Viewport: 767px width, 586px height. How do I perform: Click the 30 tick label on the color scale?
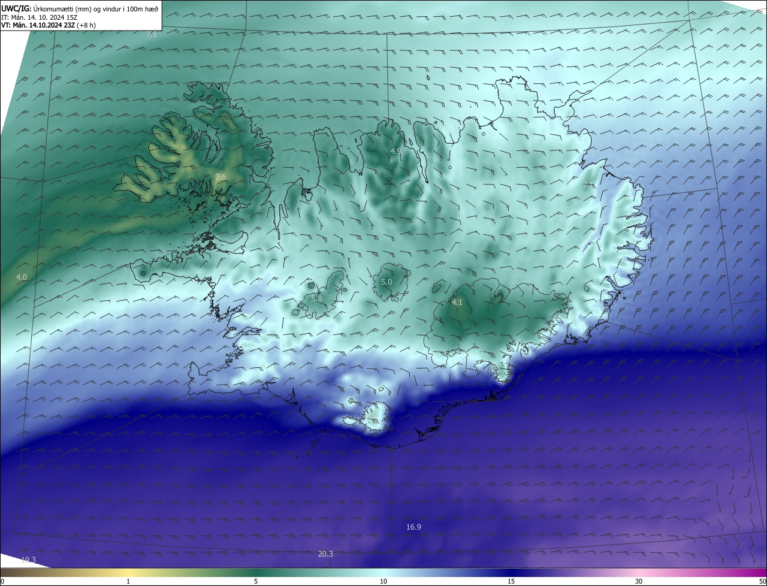(x=639, y=581)
